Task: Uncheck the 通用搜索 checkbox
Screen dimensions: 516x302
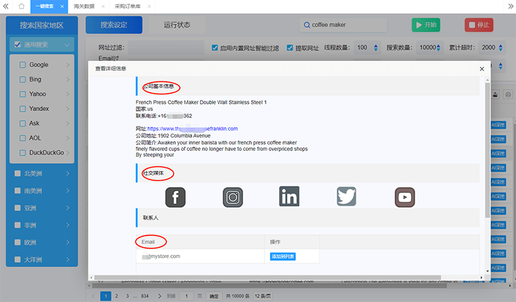Action: click(17, 45)
